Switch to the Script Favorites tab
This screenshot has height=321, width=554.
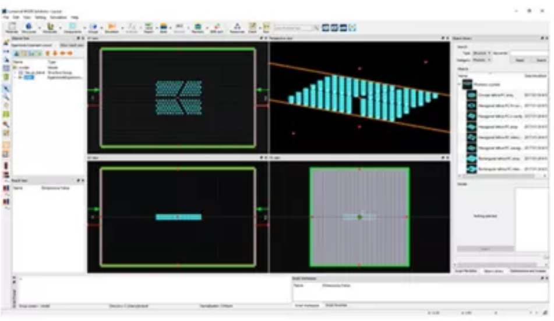click(336, 305)
